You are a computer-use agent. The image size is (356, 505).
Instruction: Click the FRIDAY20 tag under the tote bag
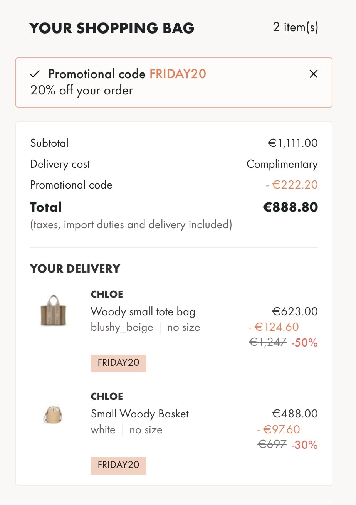tap(118, 363)
